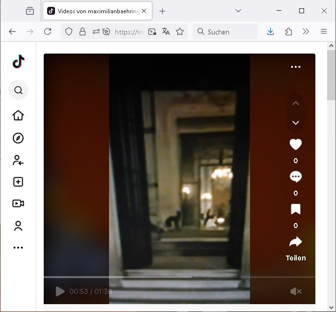Close the TikTok tab
The width and height of the screenshot is (336, 312).
(x=144, y=11)
